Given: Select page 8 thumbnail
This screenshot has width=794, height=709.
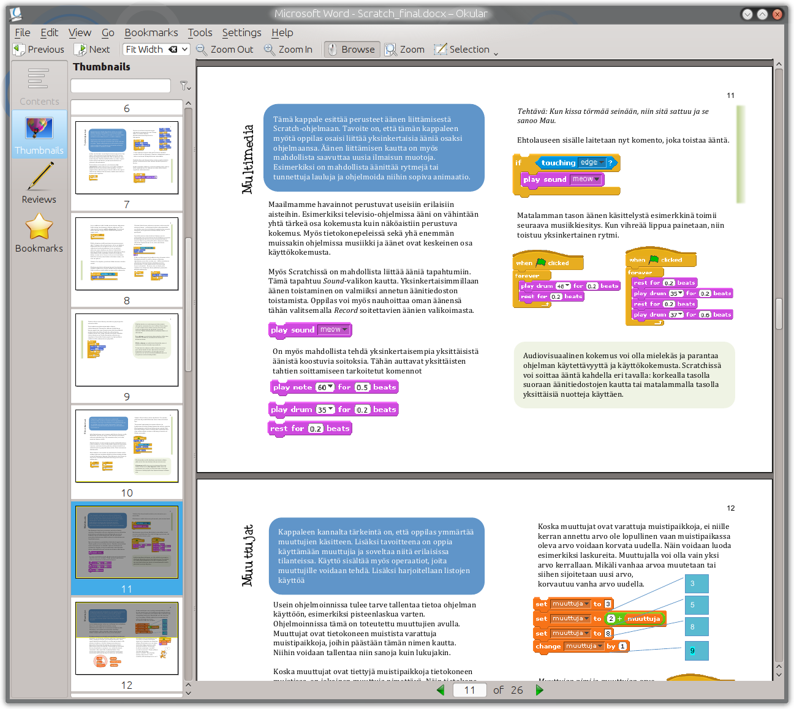Looking at the screenshot, I should (x=127, y=253).
